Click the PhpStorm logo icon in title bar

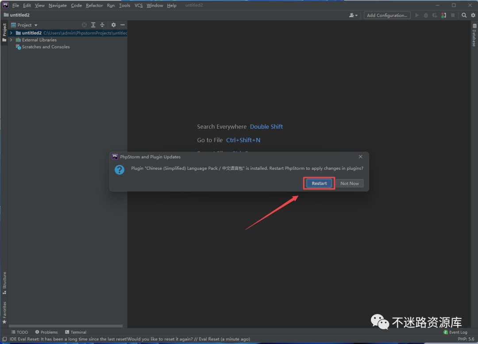coord(5,5)
